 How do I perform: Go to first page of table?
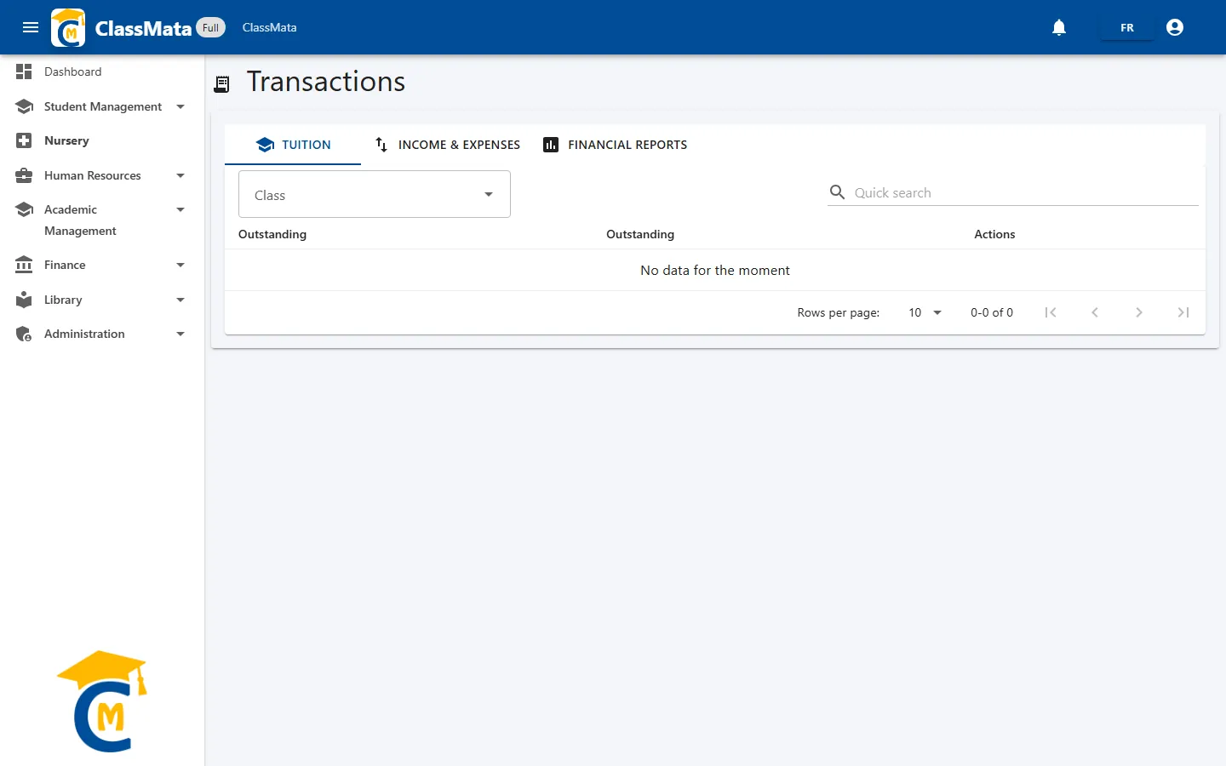click(x=1051, y=312)
